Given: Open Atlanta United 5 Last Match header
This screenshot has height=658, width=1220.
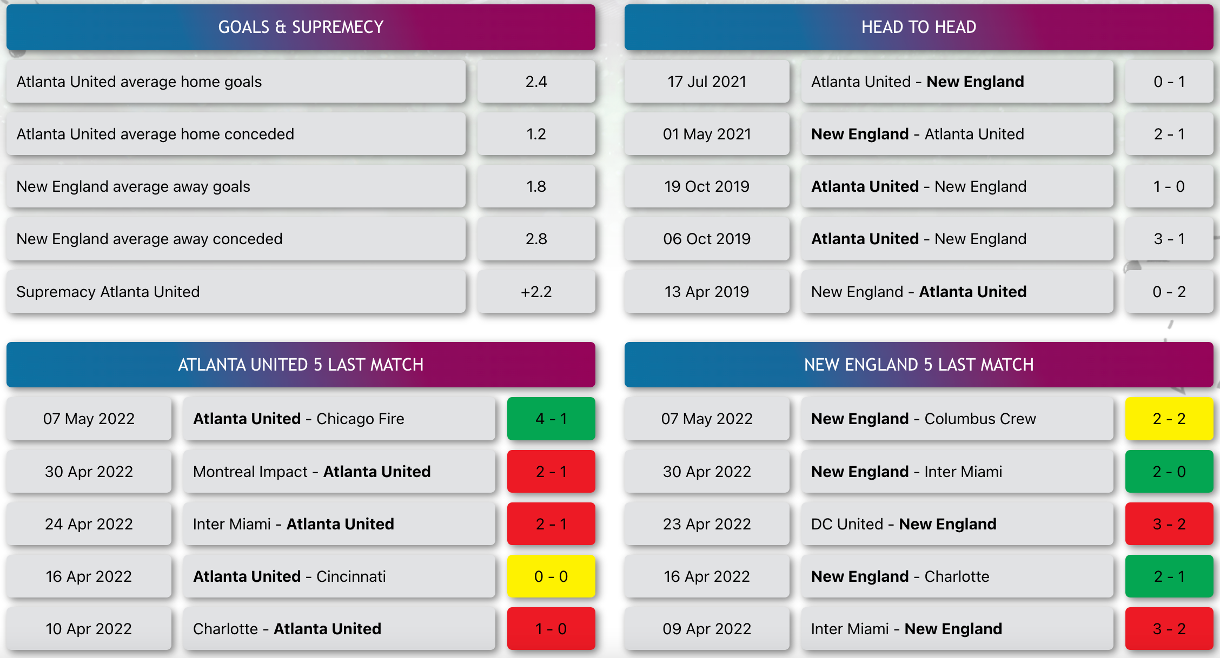Looking at the screenshot, I should point(301,365).
